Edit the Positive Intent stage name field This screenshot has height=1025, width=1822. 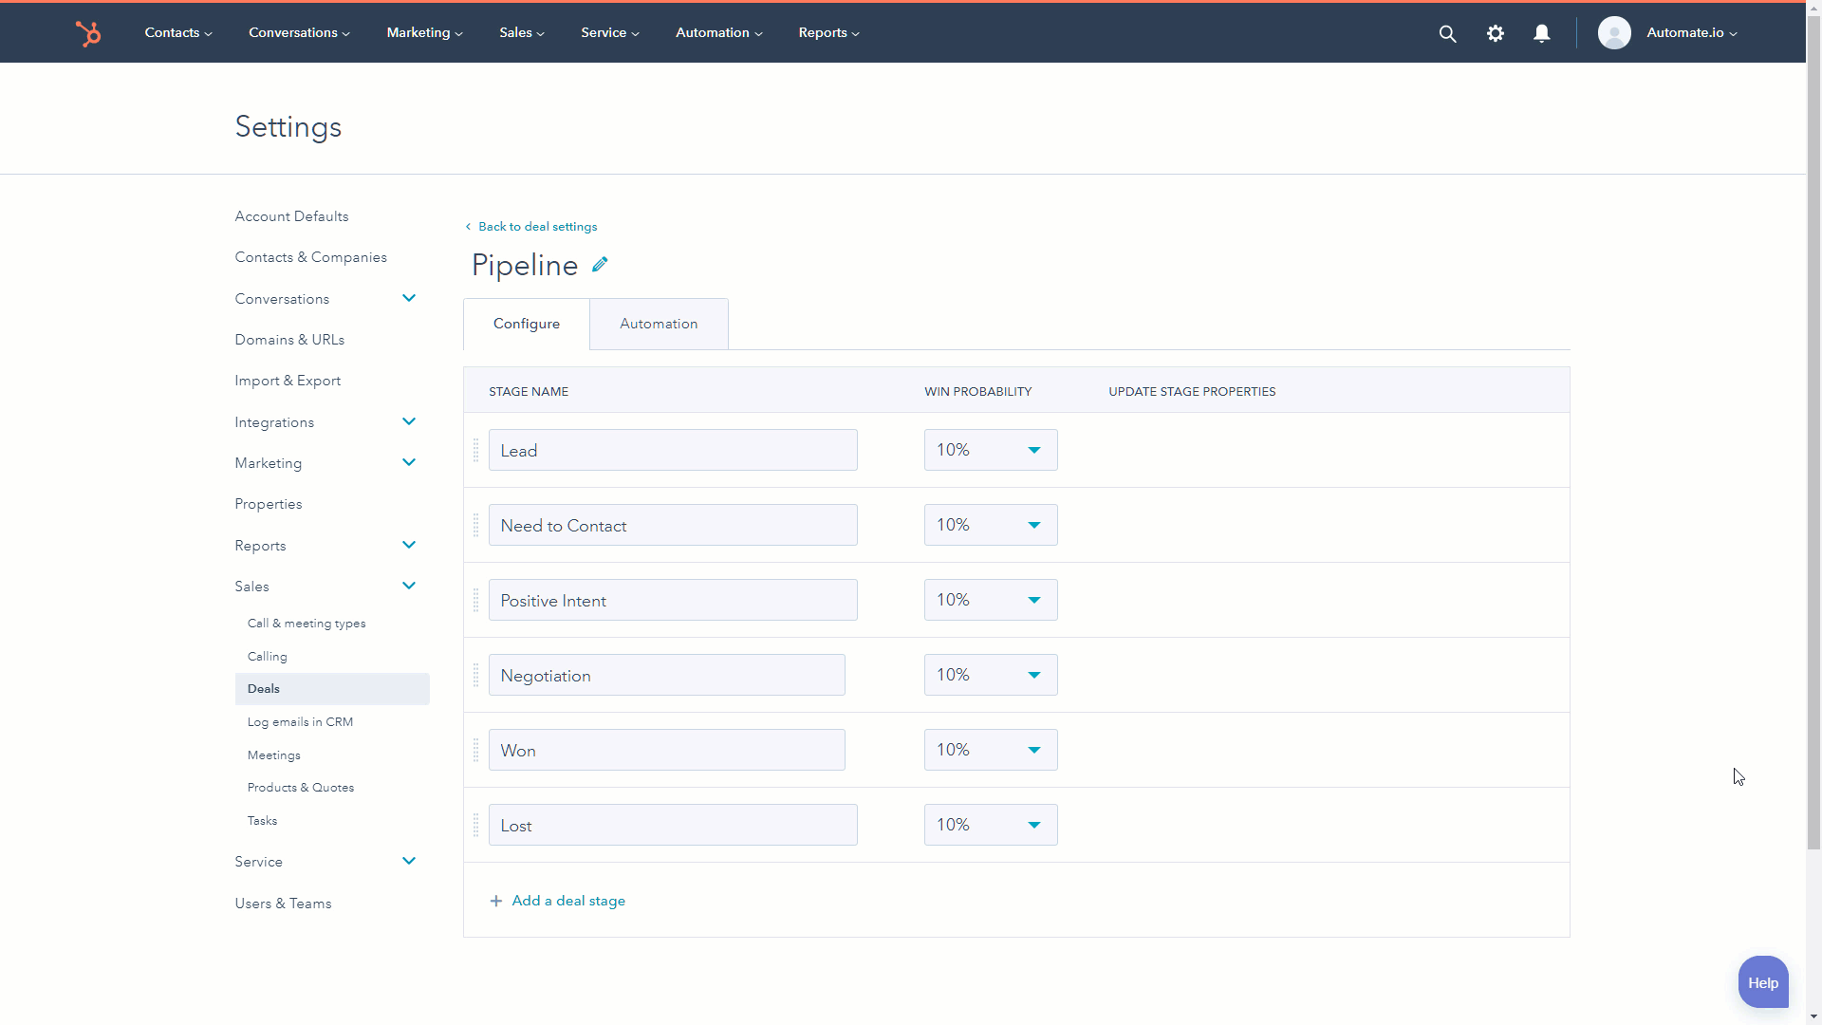click(x=672, y=600)
